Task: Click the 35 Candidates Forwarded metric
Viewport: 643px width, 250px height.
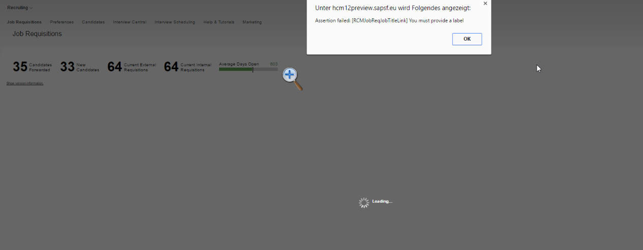Action: pos(33,67)
